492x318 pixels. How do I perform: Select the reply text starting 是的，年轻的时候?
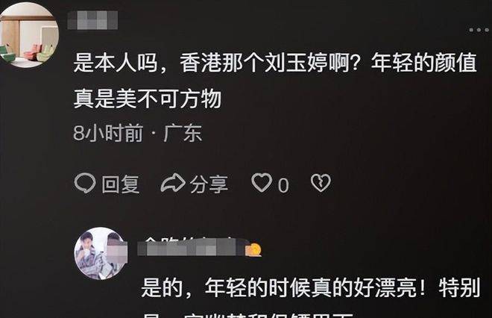coord(311,287)
